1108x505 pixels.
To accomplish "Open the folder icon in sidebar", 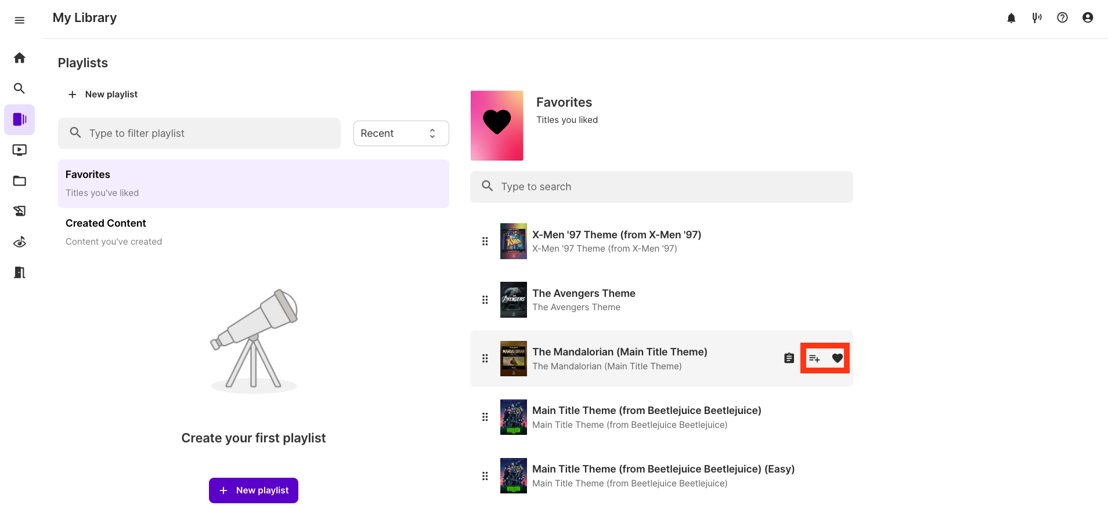I will [19, 181].
